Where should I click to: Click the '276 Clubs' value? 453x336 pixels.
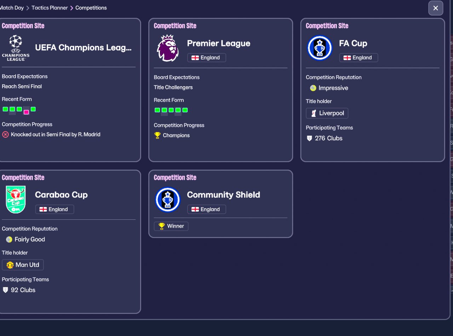329,138
